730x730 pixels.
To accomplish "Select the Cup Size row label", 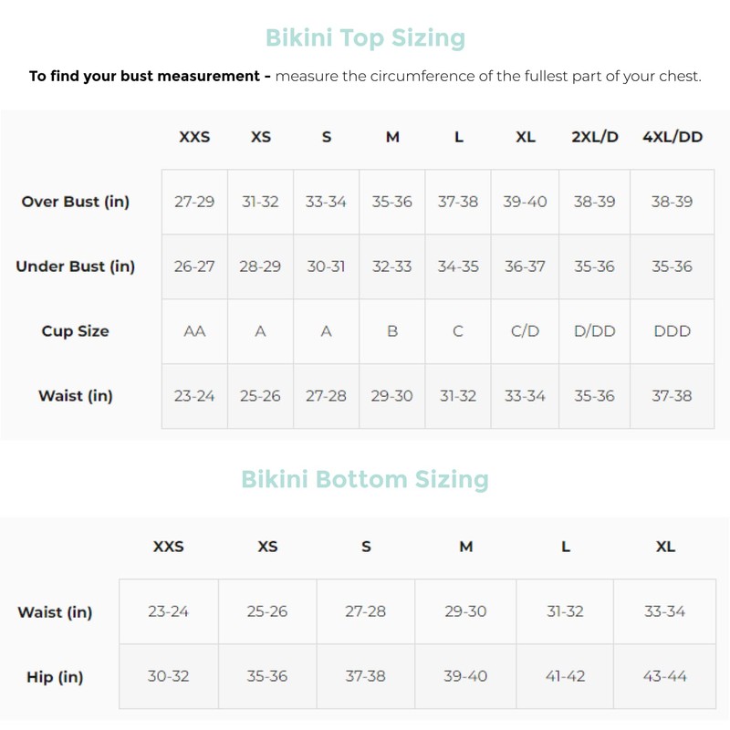I will tap(75, 331).
